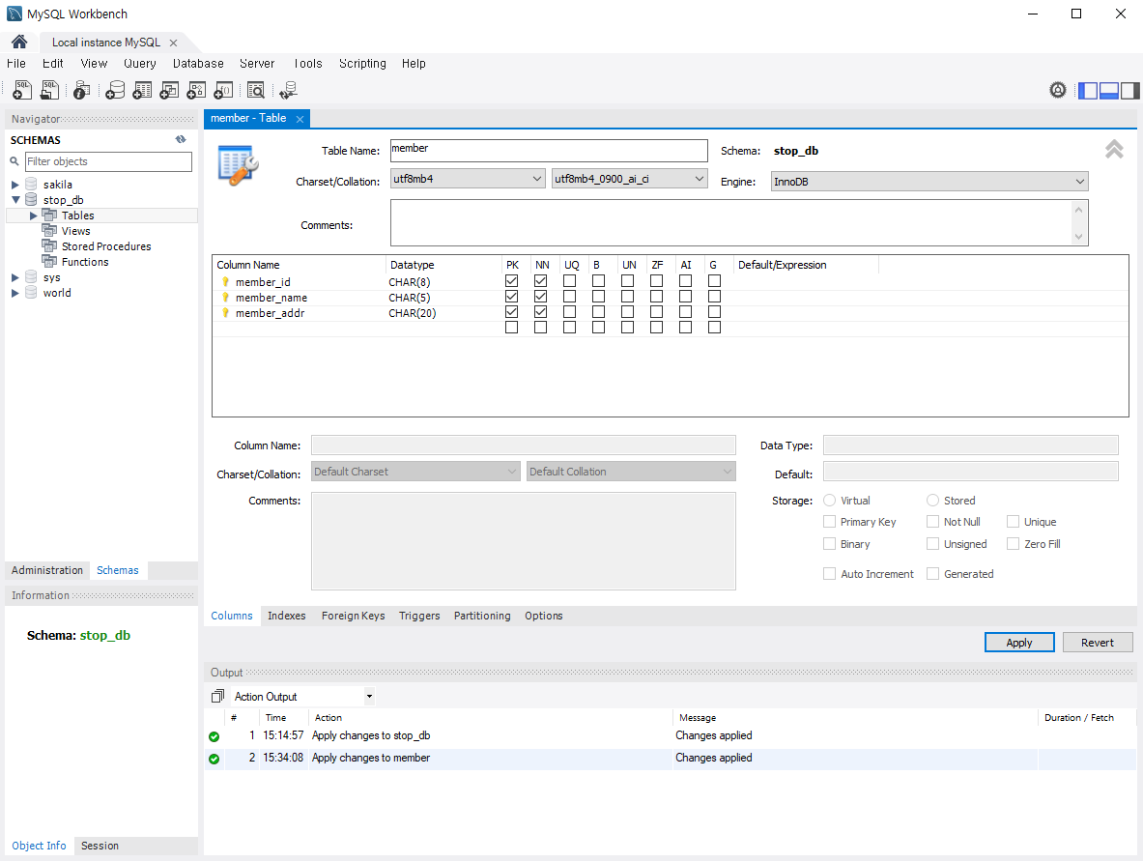The width and height of the screenshot is (1143, 862).
Task: Toggle the bottom output panel icon
Action: pyautogui.click(x=1109, y=91)
